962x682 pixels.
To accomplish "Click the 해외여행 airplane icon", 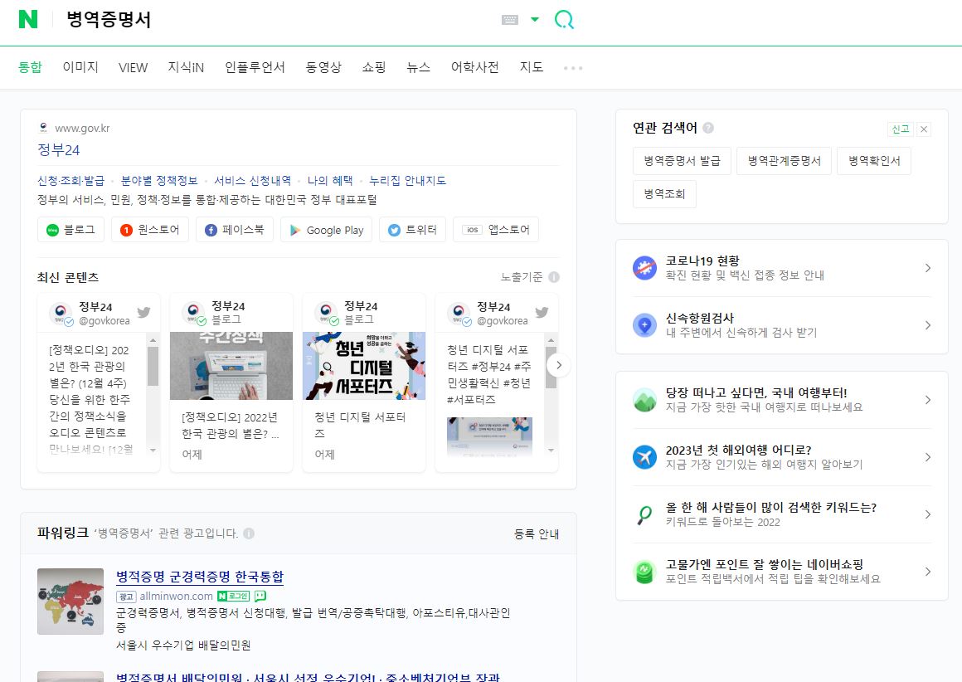I will (645, 457).
